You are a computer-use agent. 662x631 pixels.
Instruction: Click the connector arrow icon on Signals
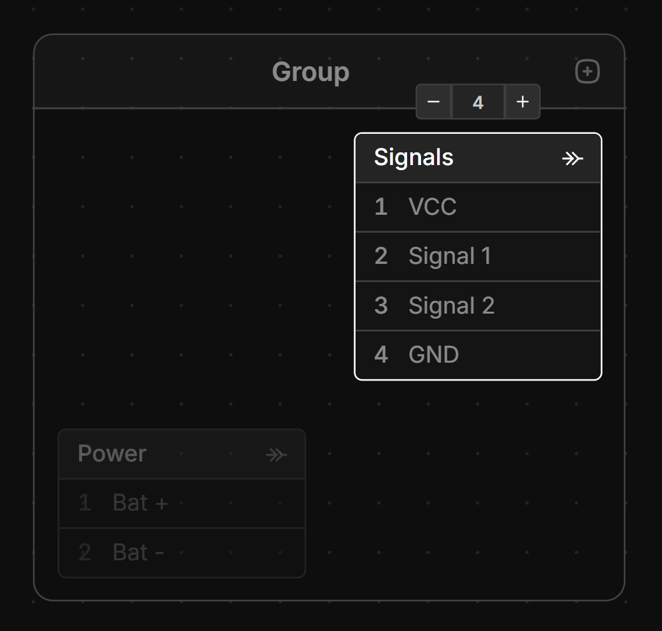click(572, 158)
